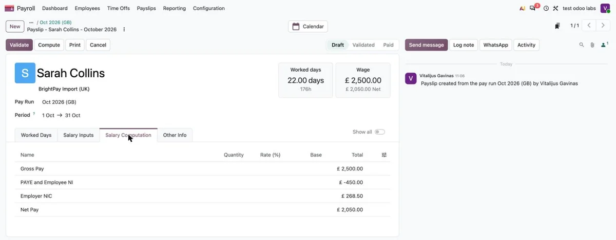The height and width of the screenshot is (240, 616).
Task: Select the Net Pay row
Action: pyautogui.click(x=202, y=210)
